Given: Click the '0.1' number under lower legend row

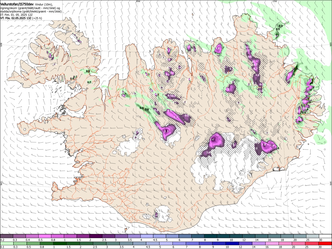Looking at the screenshot, I should (x=2, y=247).
